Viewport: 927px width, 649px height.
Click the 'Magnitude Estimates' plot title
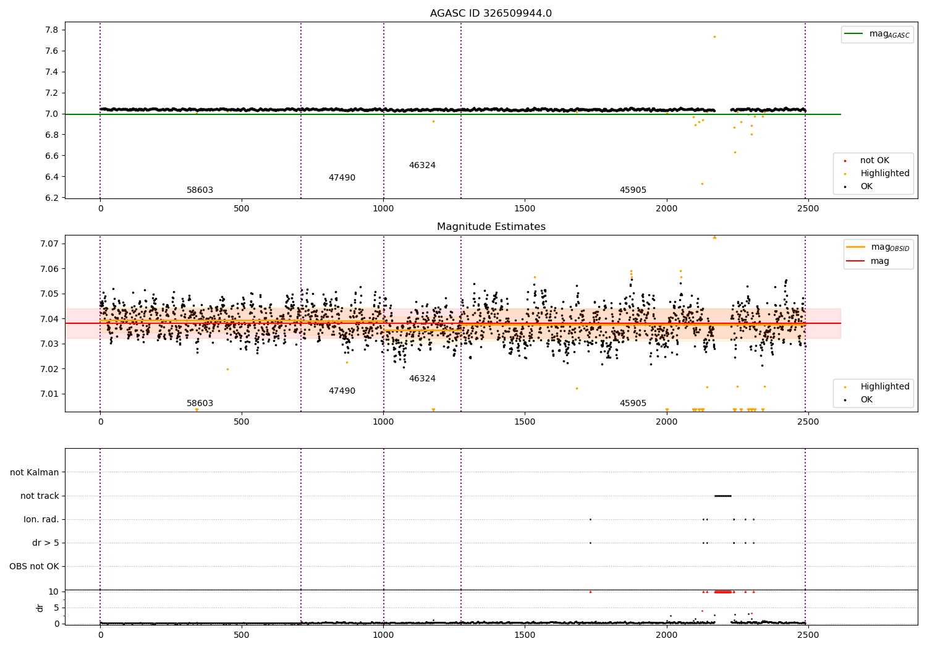[x=491, y=227]
